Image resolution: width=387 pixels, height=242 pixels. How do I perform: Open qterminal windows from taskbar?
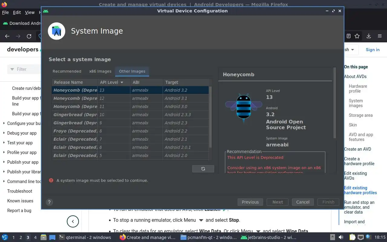[x=85, y=237]
